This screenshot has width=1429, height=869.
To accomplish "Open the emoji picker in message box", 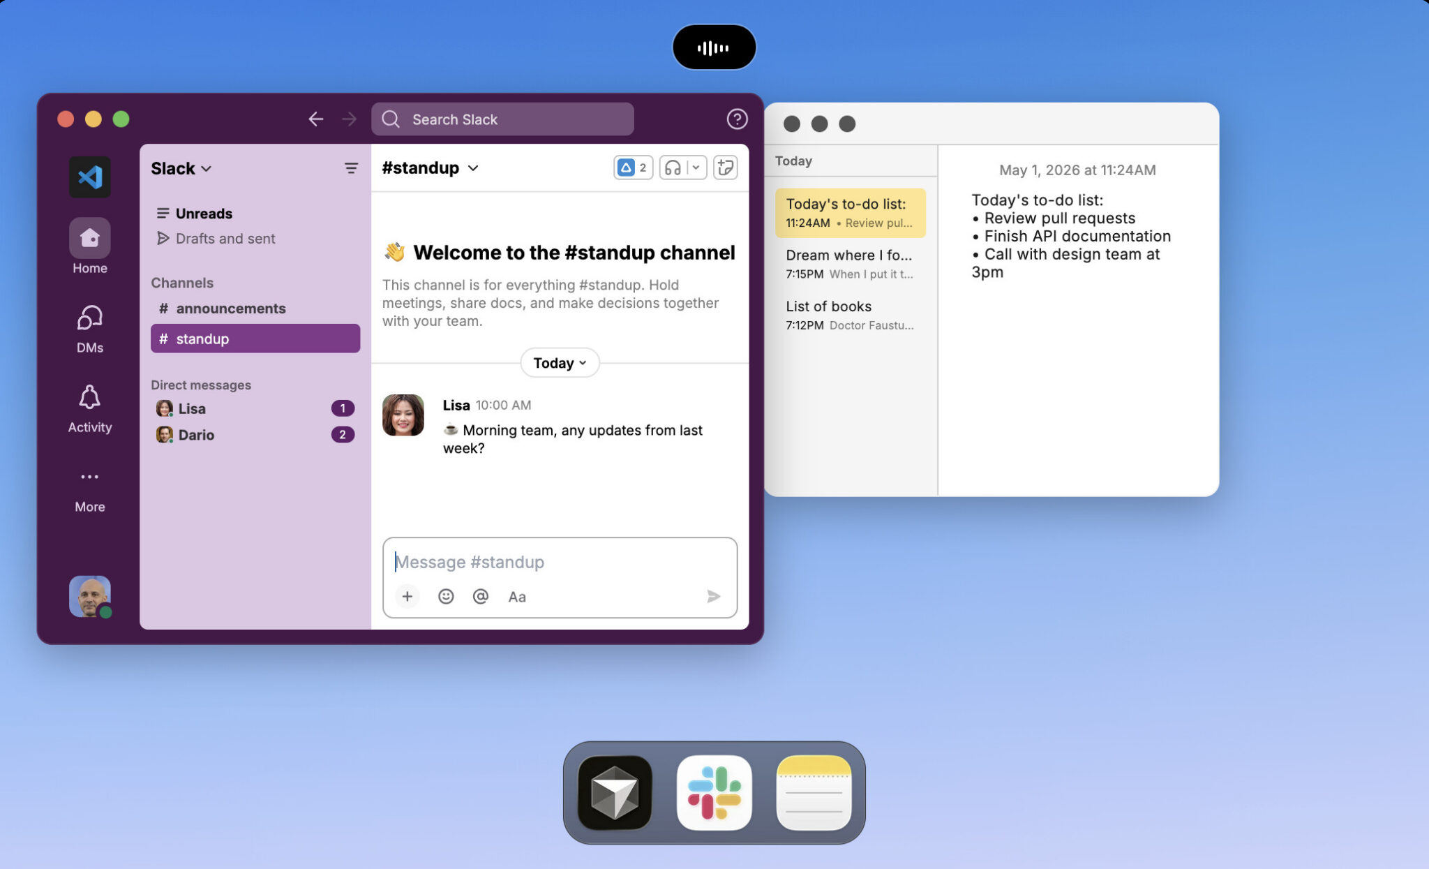I will coord(446,596).
